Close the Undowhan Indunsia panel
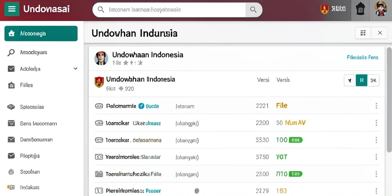 (380, 33)
